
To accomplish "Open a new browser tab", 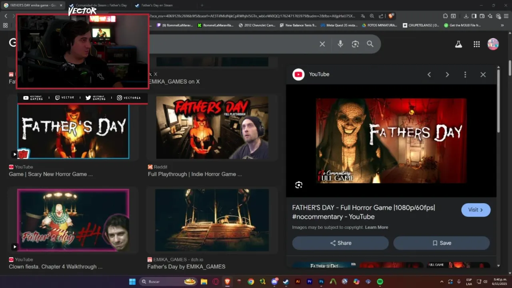I will click(202, 5).
